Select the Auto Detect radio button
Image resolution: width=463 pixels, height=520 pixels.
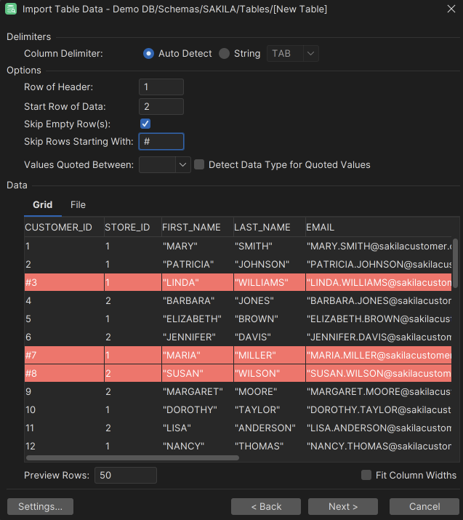[x=149, y=54]
